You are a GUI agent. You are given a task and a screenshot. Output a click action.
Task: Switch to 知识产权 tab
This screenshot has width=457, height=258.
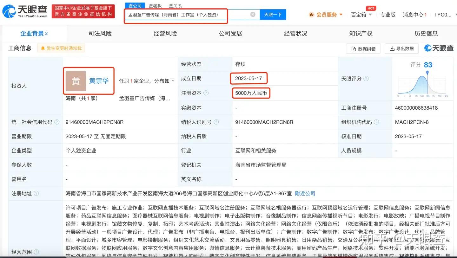[361, 33]
